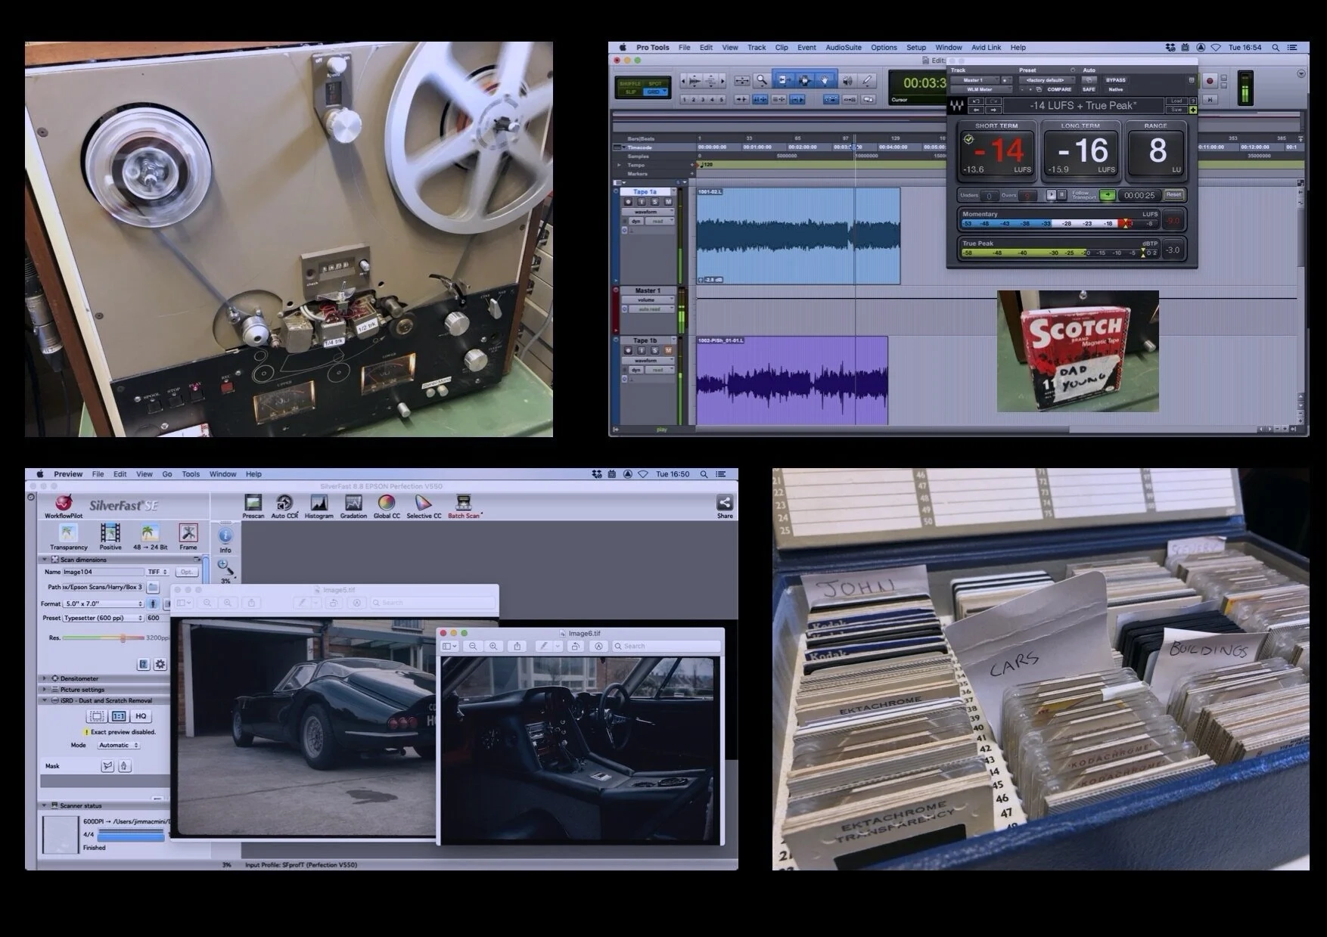The width and height of the screenshot is (1327, 937).
Task: Click Load button in WLM Meter
Action: (x=1176, y=101)
